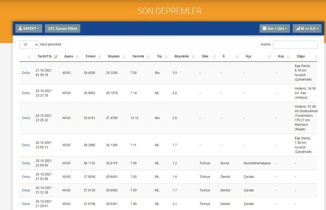Select longitude value 26.1365

click(x=112, y=145)
